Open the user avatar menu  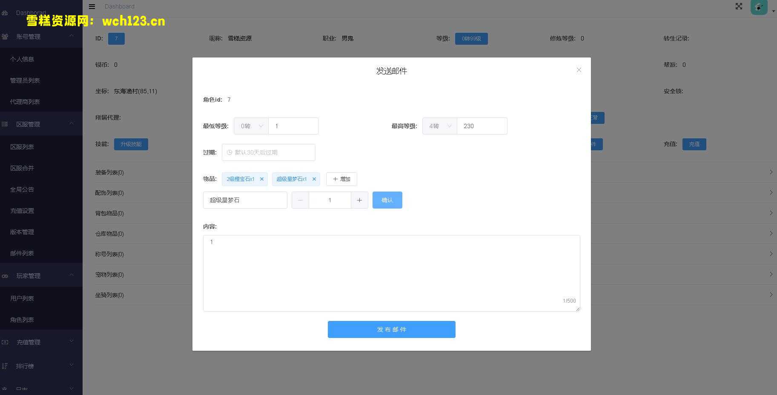coord(759,7)
